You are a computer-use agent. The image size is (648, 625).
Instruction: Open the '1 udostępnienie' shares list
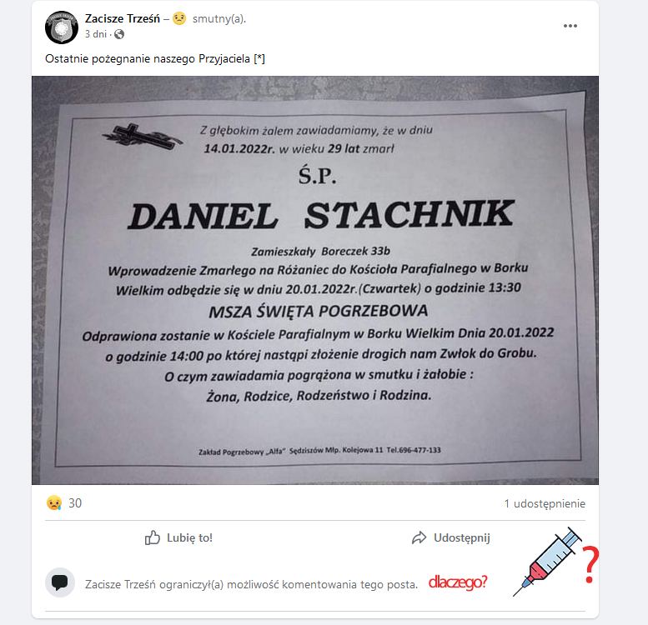[x=545, y=503]
